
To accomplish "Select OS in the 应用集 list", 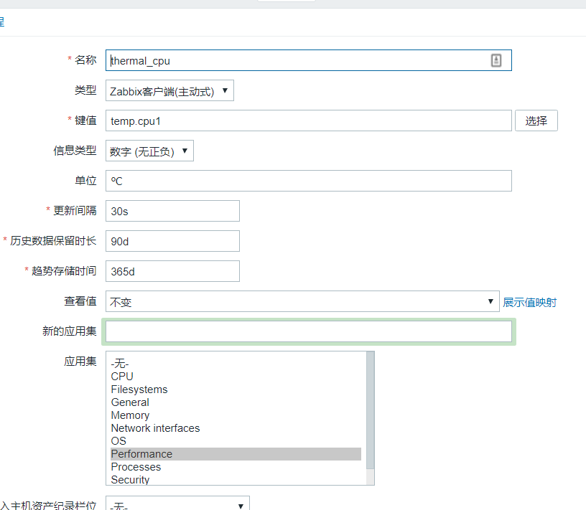I will [236, 441].
